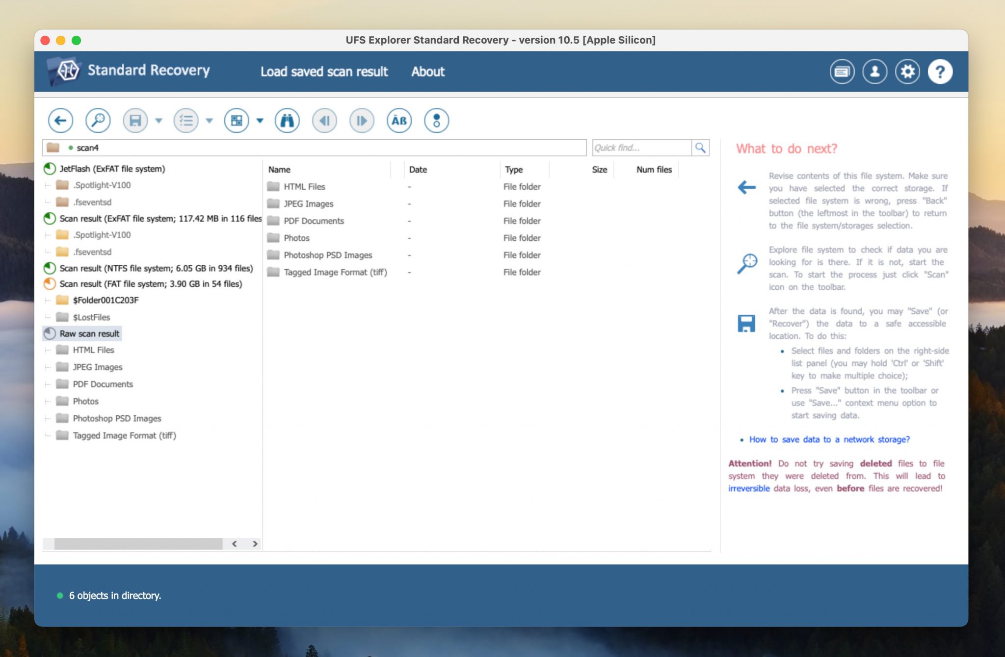Click the tree panel scroll right arrow

point(255,544)
